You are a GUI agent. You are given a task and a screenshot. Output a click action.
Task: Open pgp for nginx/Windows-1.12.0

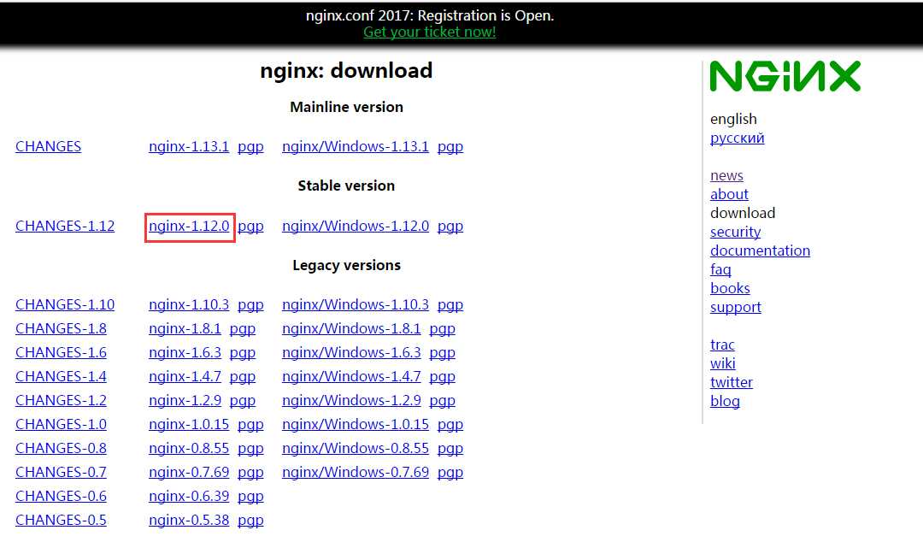[x=450, y=227]
